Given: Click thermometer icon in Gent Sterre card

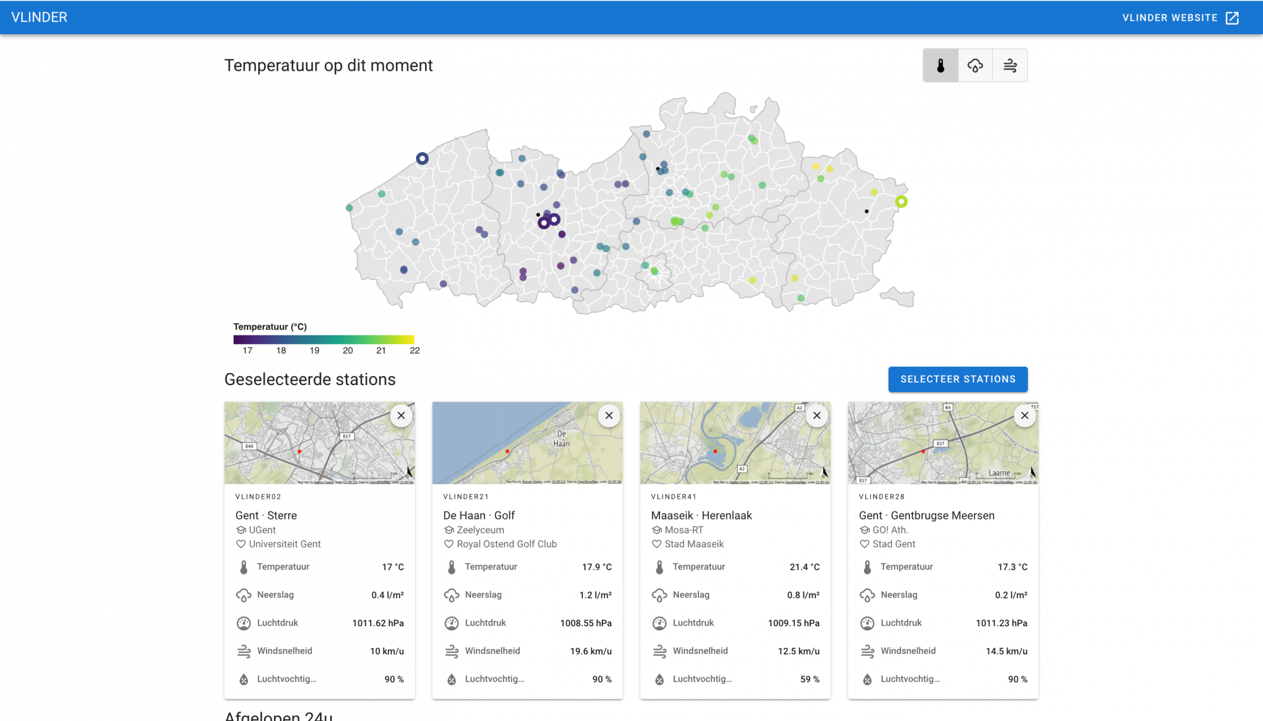Looking at the screenshot, I should click(244, 567).
